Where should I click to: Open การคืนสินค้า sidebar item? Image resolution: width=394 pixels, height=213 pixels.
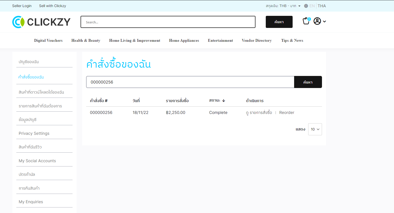click(x=29, y=188)
